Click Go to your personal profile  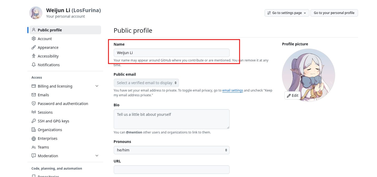(334, 13)
